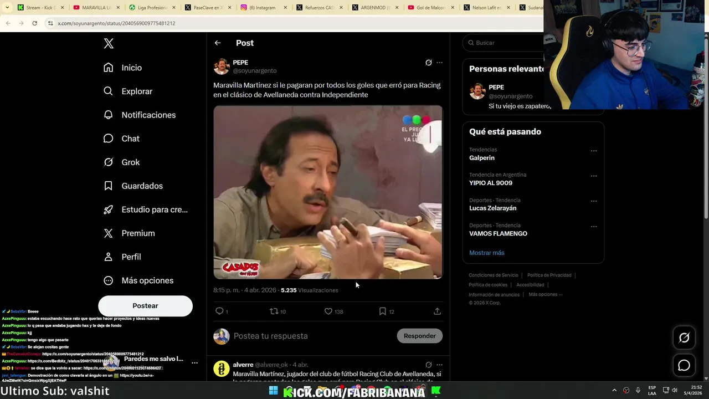Screen dimensions: 709x399
Task: Click the reply icon under the post
Action: (x=219, y=311)
